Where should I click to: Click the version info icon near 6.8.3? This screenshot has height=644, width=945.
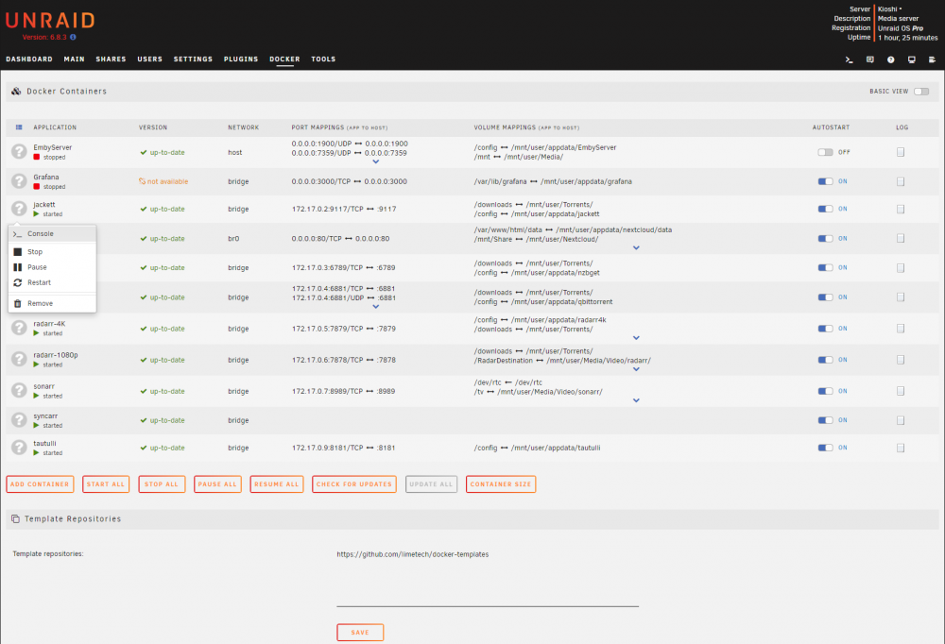coord(73,38)
